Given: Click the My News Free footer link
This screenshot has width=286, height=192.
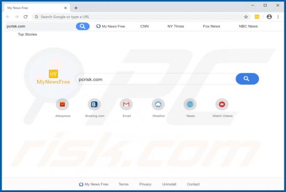Looking at the screenshot, I should [93, 184].
